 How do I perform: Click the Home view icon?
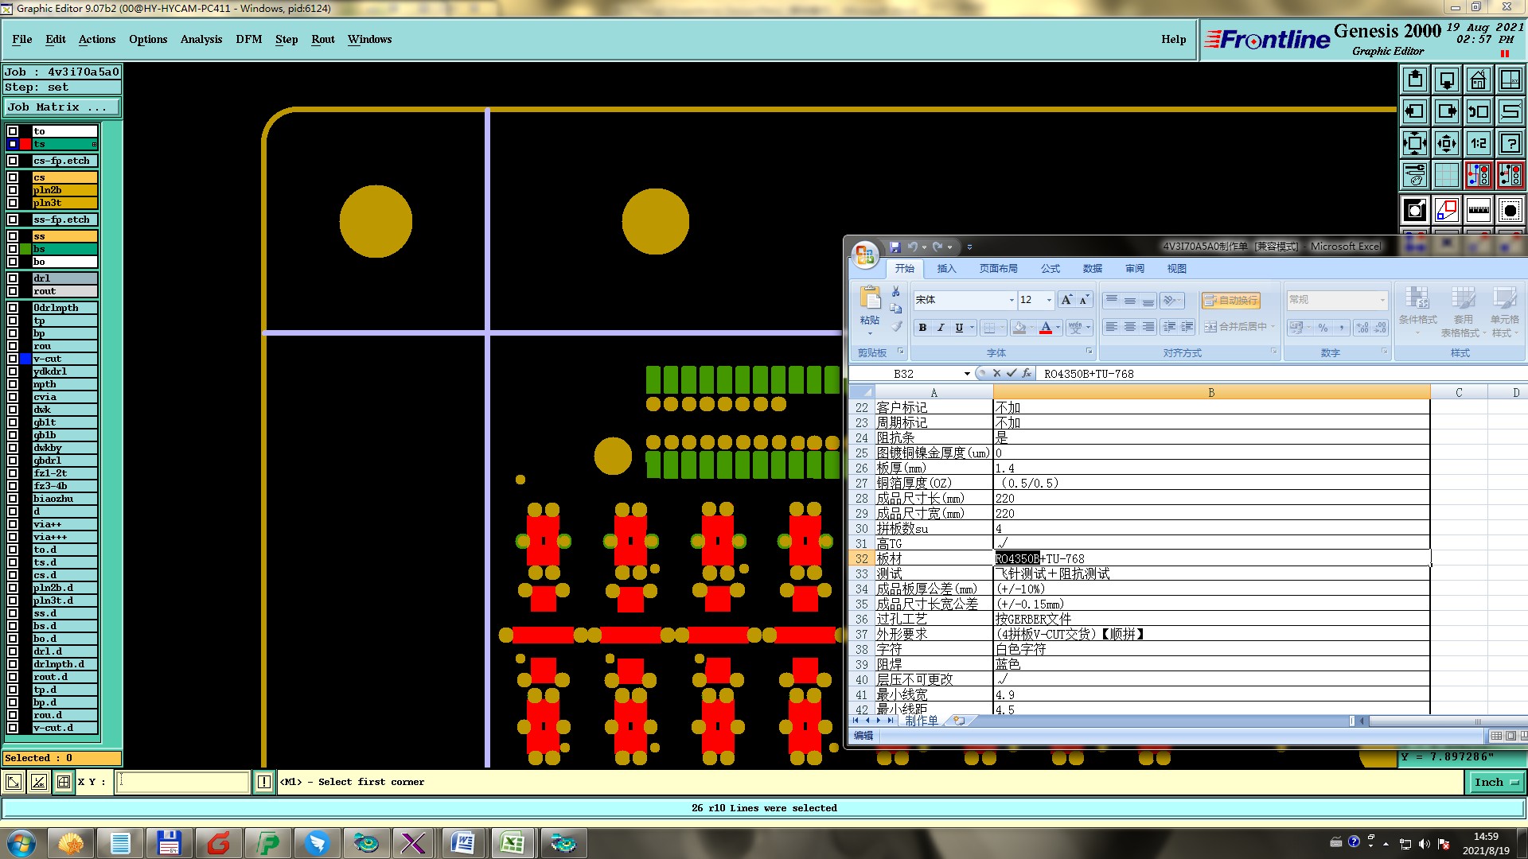[1478, 80]
